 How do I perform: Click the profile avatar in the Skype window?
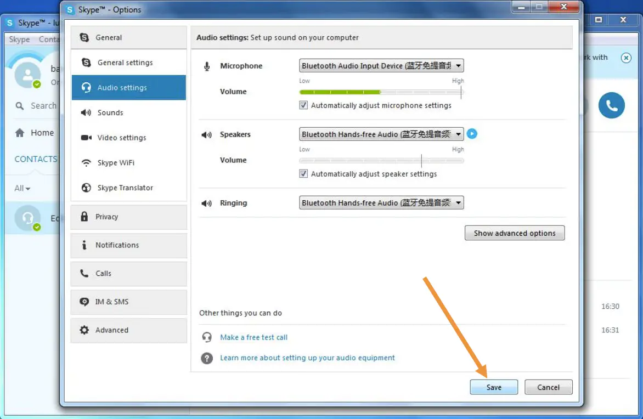27,75
